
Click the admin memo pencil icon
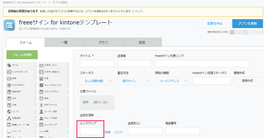pyautogui.click(x=21, y=29)
